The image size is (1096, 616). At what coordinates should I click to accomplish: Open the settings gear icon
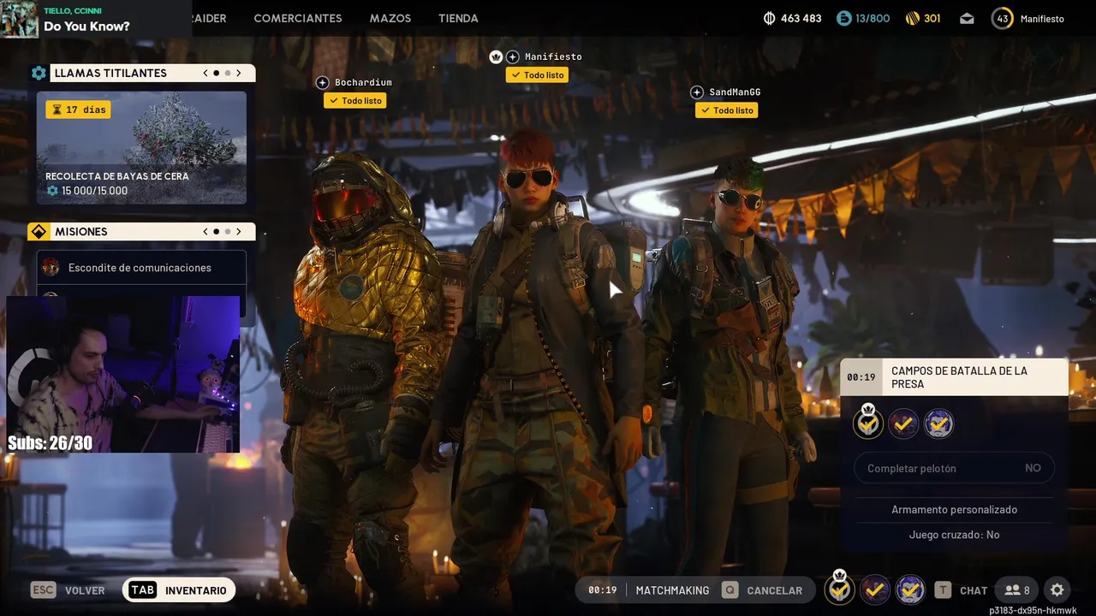[x=1057, y=590]
